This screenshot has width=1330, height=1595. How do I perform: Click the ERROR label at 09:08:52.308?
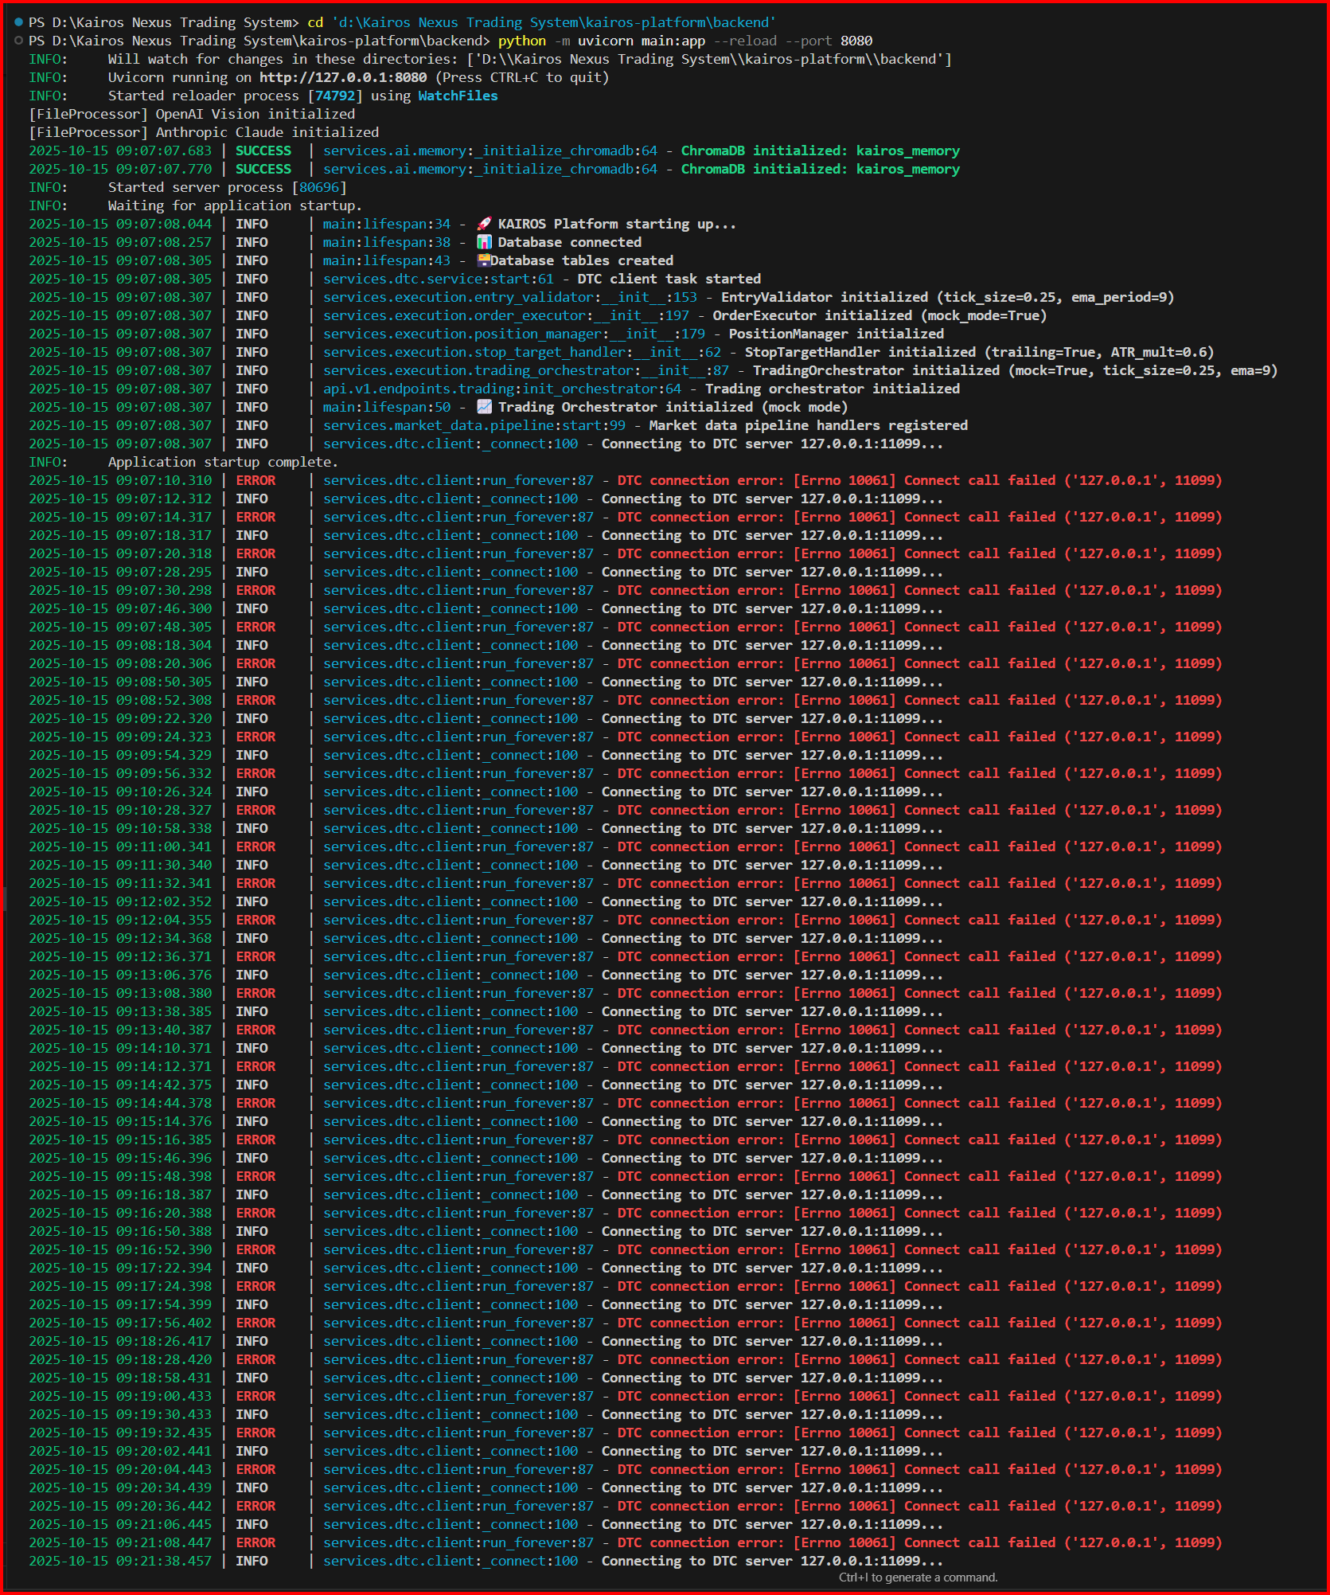(x=255, y=700)
